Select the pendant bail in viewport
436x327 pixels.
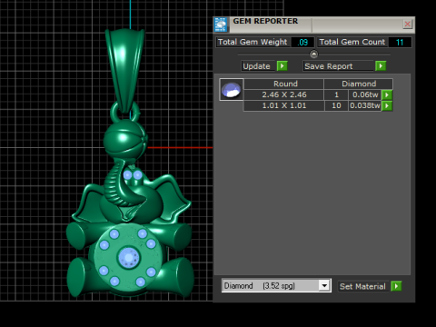point(124,70)
